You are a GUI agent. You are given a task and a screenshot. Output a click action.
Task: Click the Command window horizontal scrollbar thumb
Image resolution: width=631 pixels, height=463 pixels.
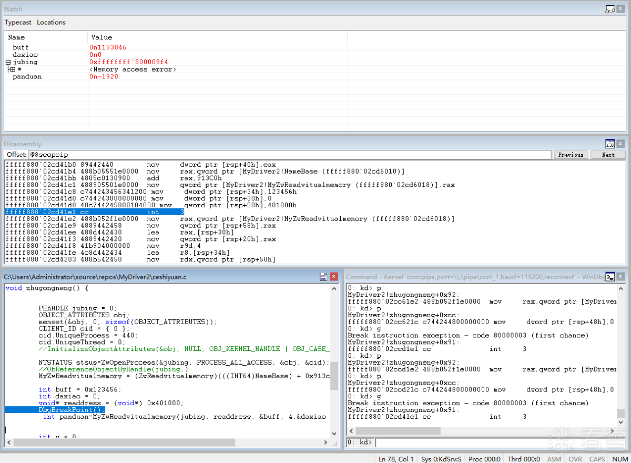pos(398,431)
